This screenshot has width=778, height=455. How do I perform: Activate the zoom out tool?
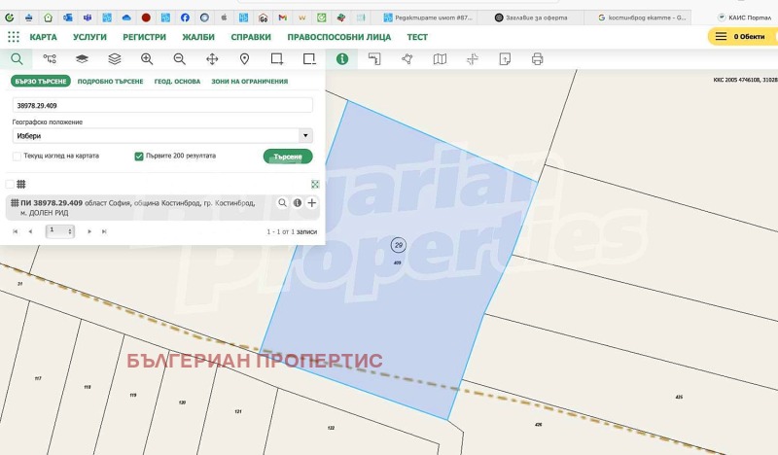[180, 59]
